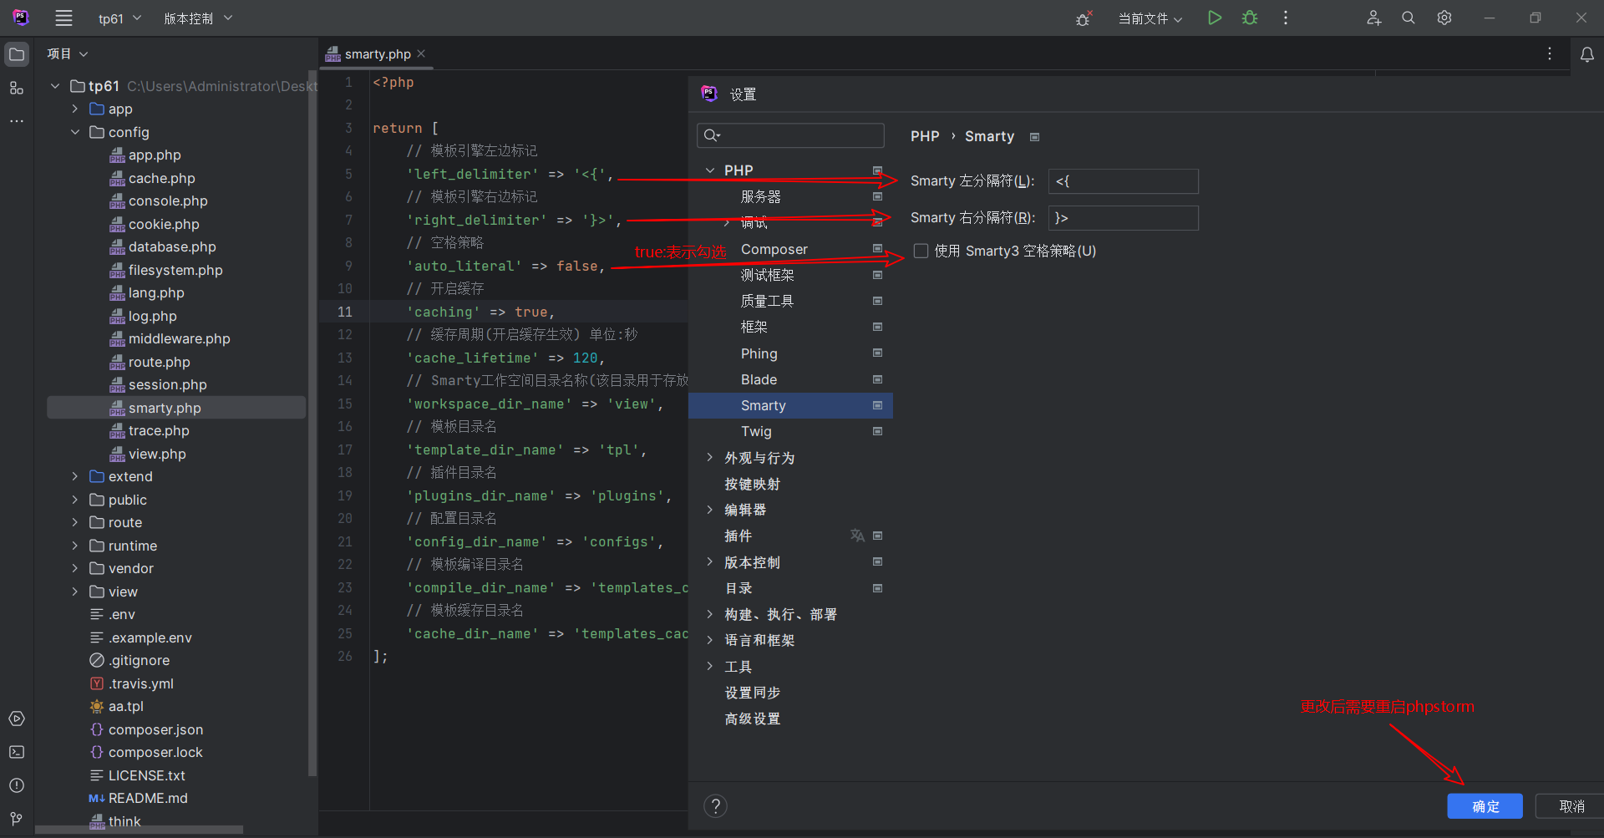Click the 确定 button

click(1485, 806)
